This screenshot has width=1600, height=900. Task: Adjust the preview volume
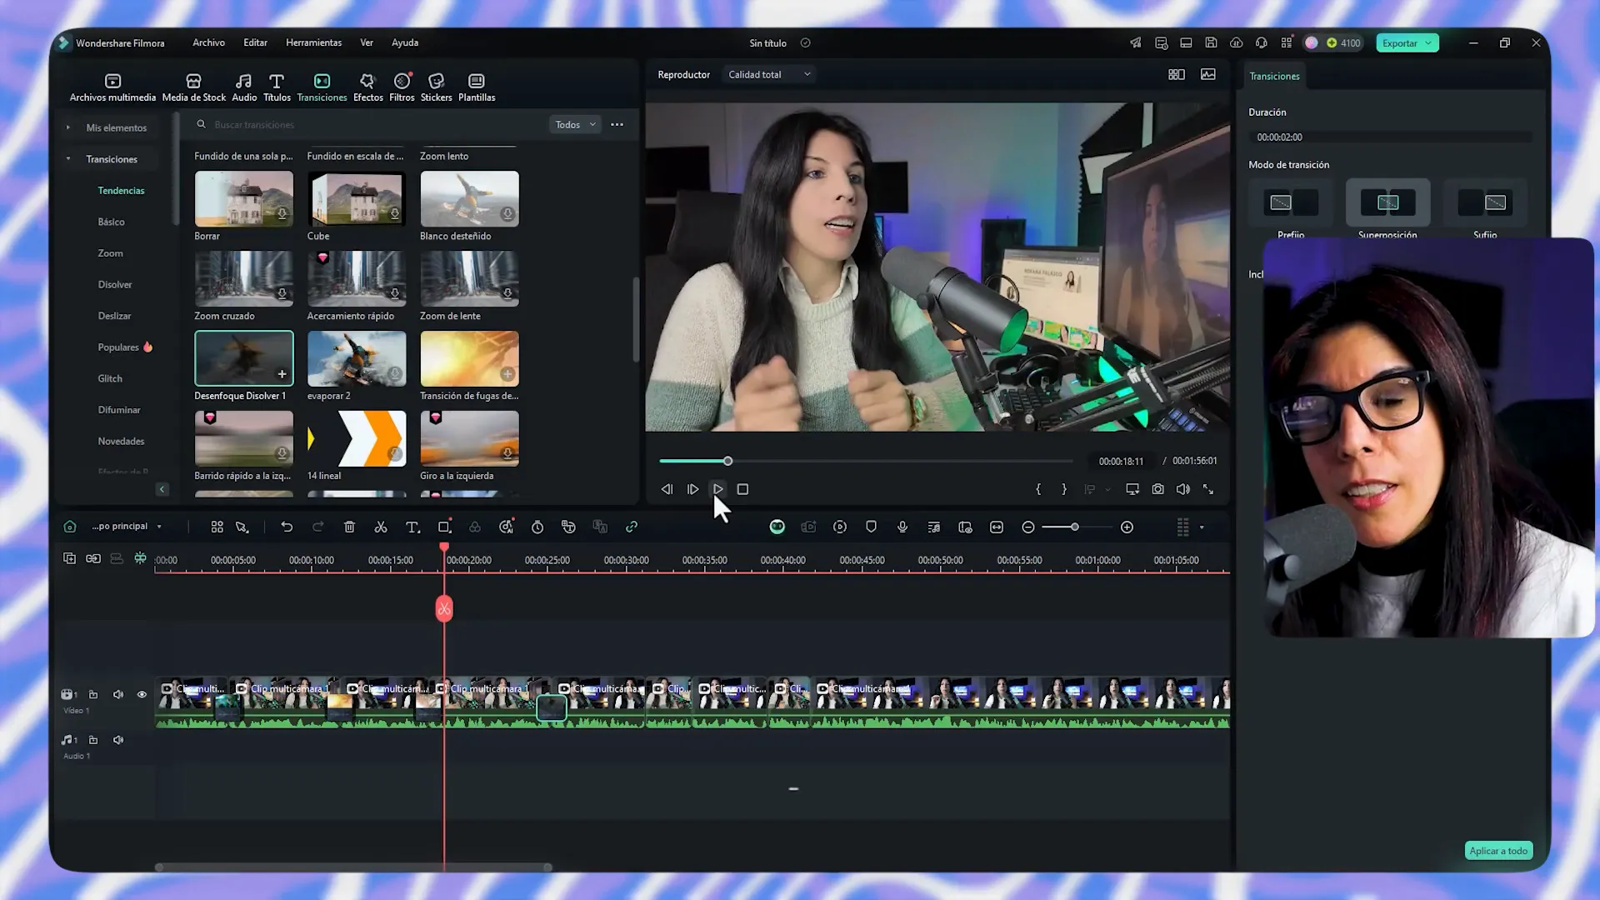1183,490
